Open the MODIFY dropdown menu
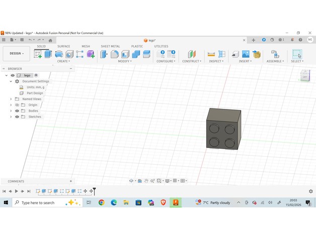The image size is (316, 237). click(125, 61)
